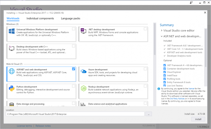Check Data storage and processing workload
The height and width of the screenshot is (129, 211).
tap(74, 103)
